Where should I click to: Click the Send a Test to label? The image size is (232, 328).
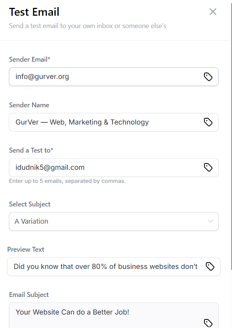click(31, 150)
